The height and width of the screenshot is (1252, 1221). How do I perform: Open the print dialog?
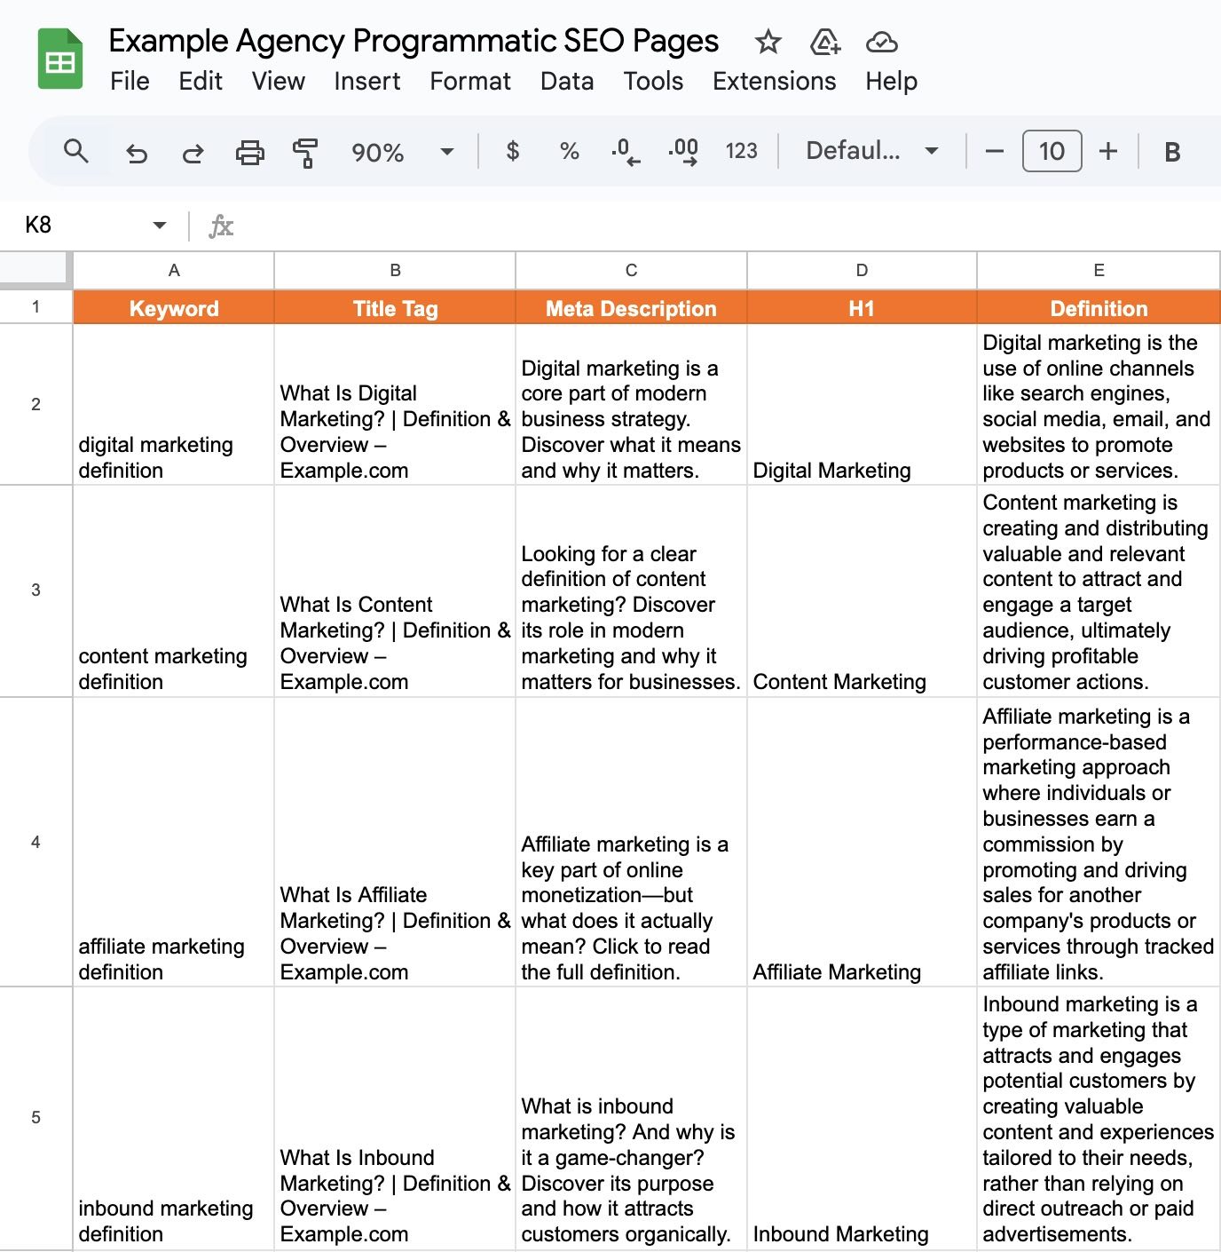pos(249,151)
